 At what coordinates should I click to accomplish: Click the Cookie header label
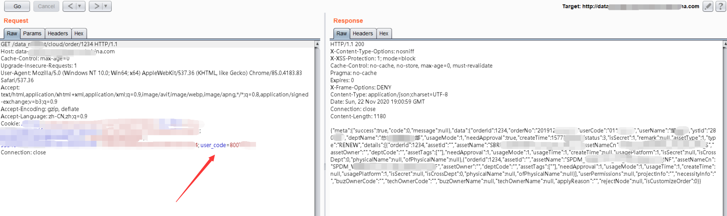[x=10, y=124]
